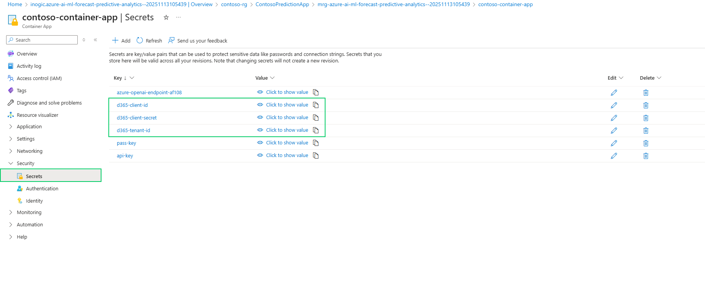This screenshot has width=705, height=288.
Task: Favorite this page with the star icon
Action: [166, 17]
